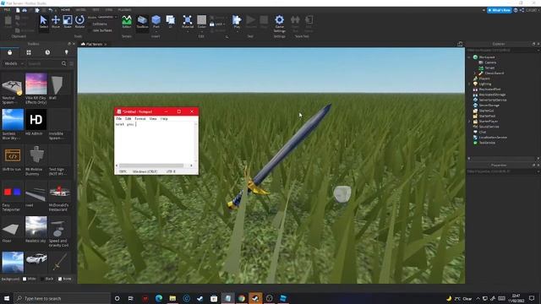Viewport: 541px width, 304px height.
Task: Select SoundService in Explorer
Action: 489,127
